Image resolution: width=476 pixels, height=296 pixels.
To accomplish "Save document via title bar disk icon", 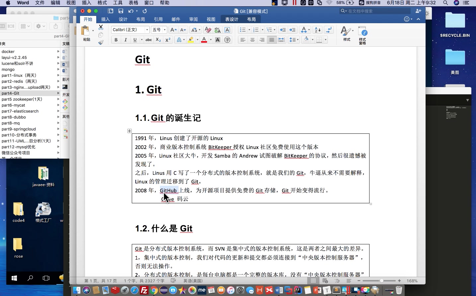I will point(121,11).
